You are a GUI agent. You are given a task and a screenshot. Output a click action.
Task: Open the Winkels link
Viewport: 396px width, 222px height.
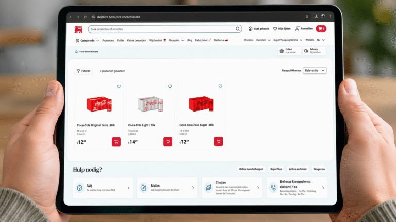click(x=309, y=40)
